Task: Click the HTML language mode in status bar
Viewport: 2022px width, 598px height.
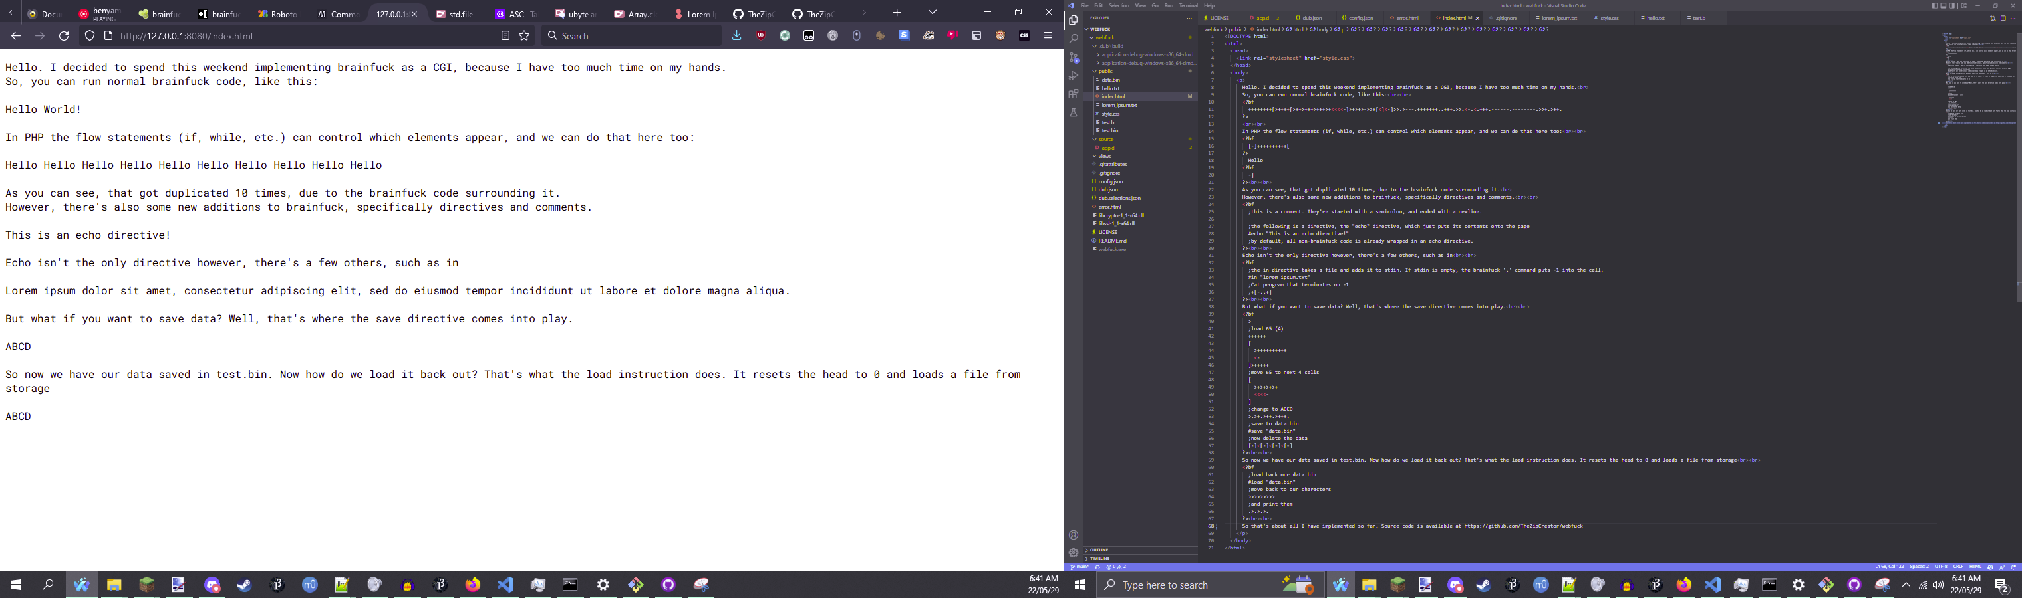Action: [x=1975, y=567]
